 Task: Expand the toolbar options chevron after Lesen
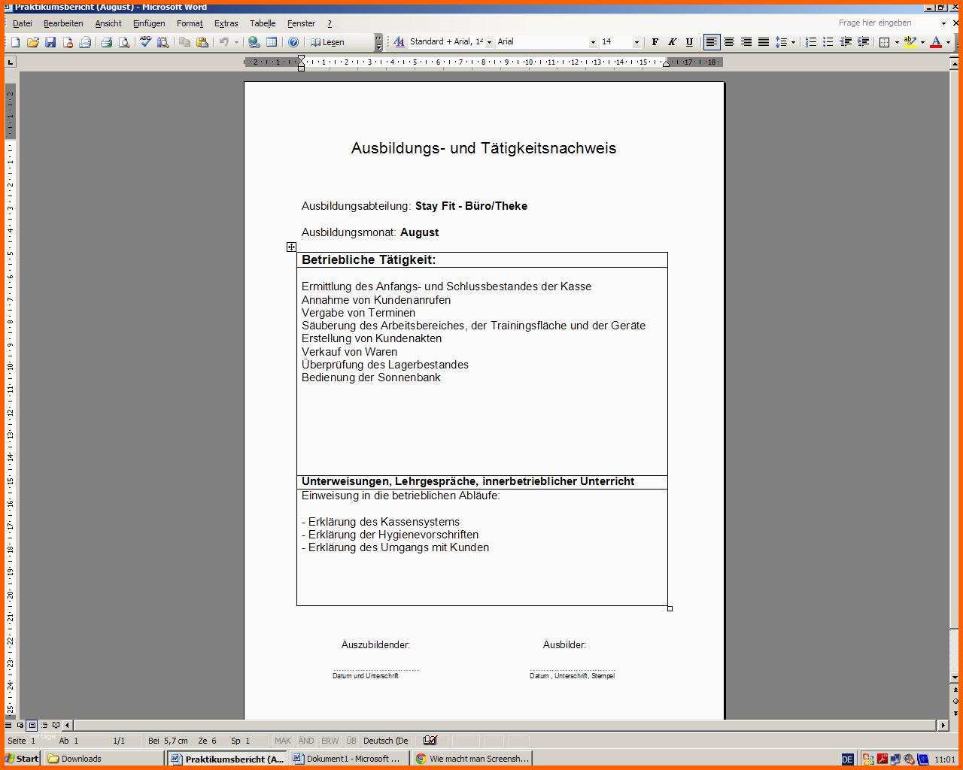pos(378,42)
